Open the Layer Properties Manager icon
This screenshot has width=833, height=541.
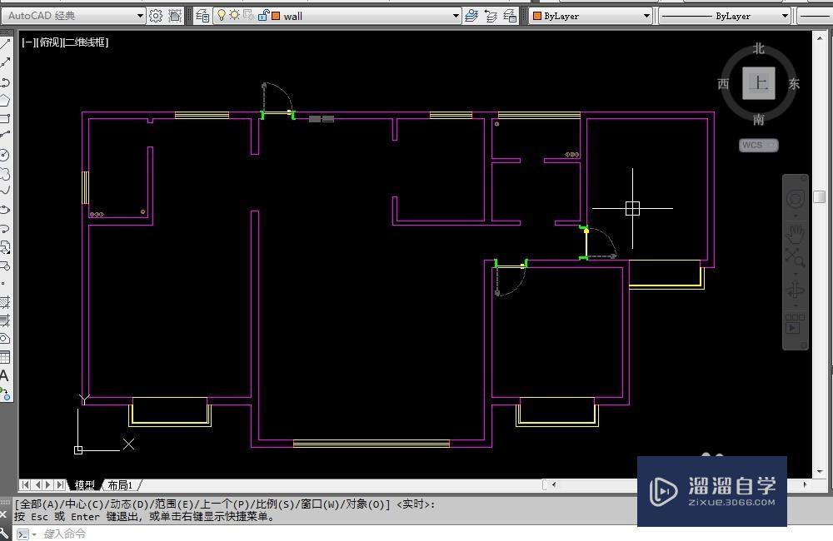coord(202,15)
